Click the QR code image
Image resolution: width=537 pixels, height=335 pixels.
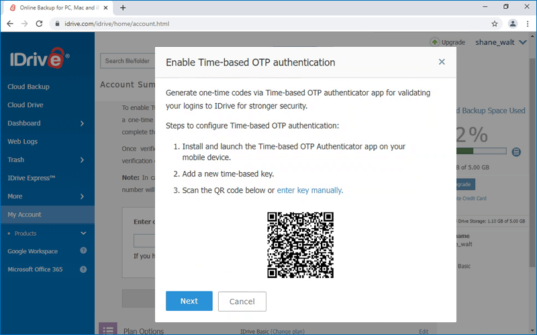coord(300,245)
